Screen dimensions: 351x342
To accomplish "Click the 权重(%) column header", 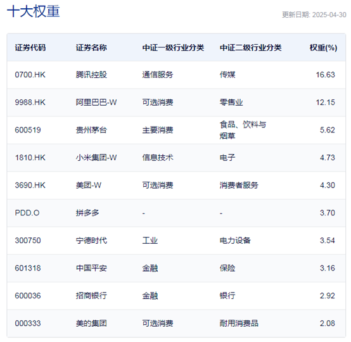I will pos(323,47).
